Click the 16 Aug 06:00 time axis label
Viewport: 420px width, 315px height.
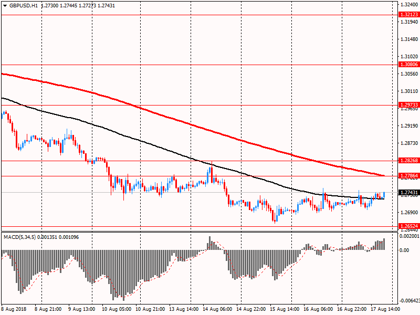tap(318, 309)
